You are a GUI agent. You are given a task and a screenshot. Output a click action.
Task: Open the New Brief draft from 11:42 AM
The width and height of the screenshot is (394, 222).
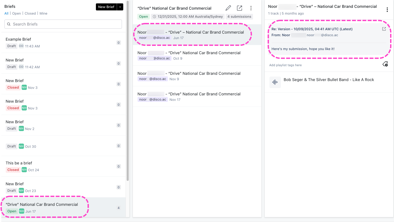coord(63,63)
